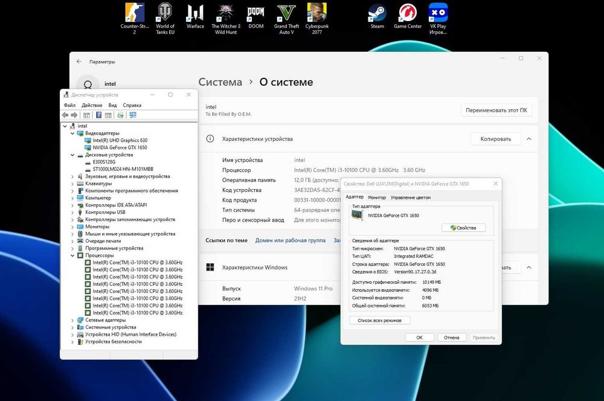This screenshot has height=401, width=604.
Task: Click the Device Manager back arrow icon
Action: click(x=65, y=115)
